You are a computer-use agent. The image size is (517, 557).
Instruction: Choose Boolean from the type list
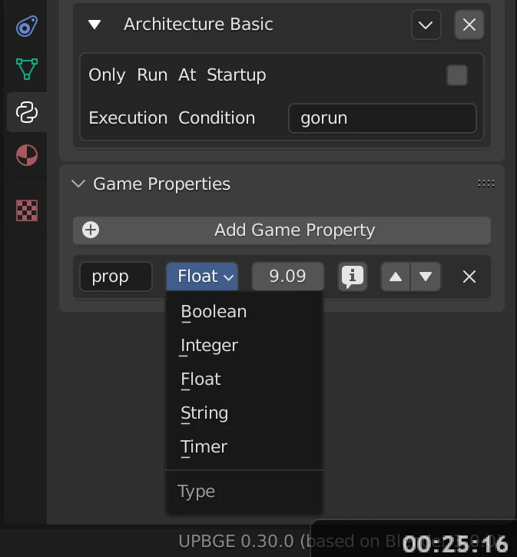(x=214, y=312)
